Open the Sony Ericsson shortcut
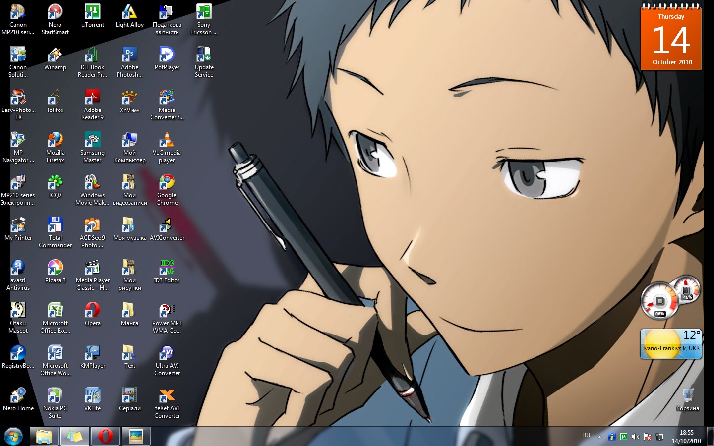 tap(204, 20)
